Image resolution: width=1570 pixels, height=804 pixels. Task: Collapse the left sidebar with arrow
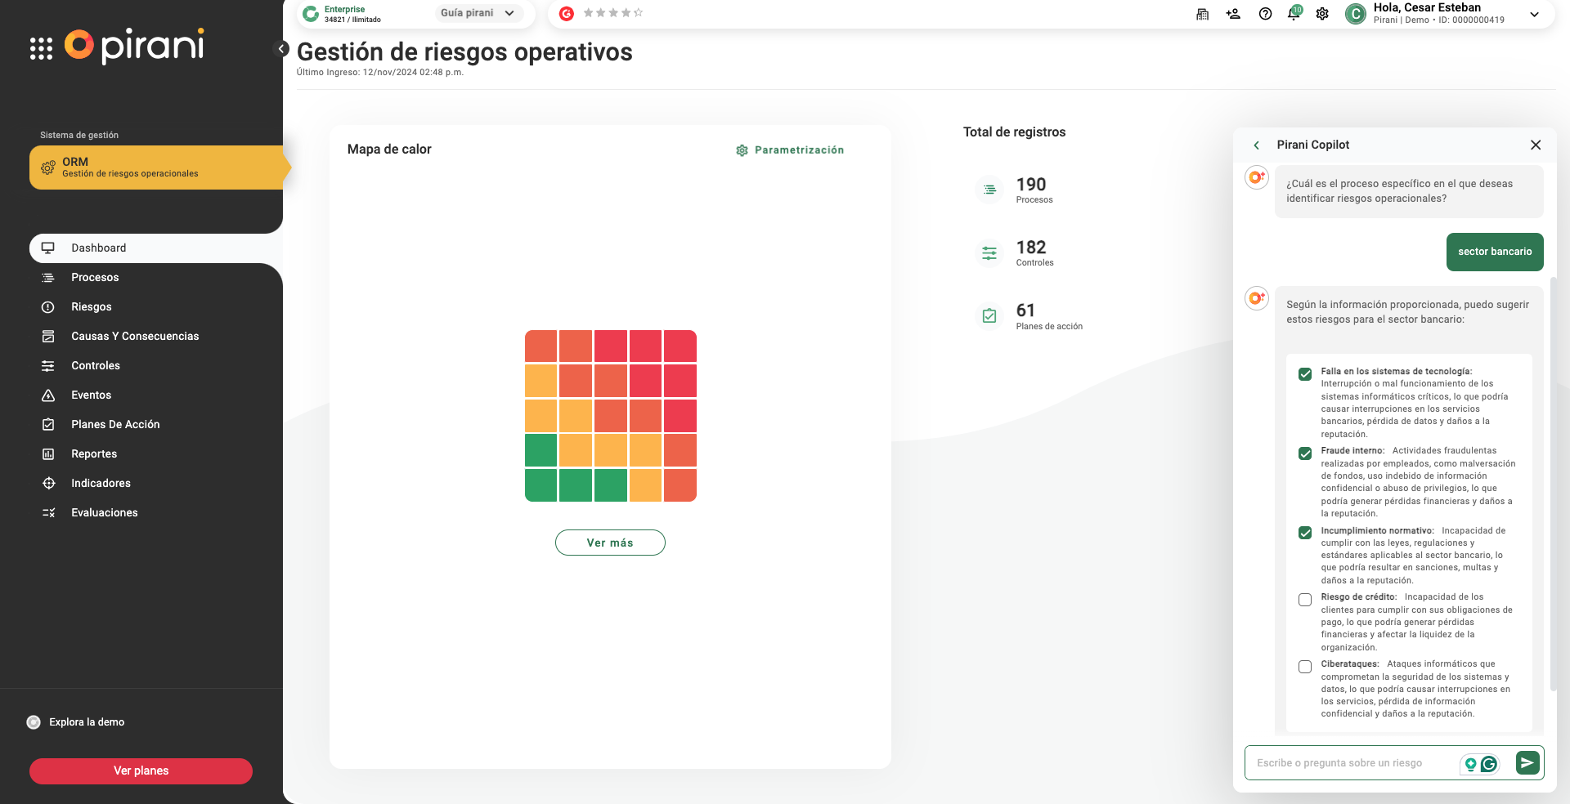tap(281, 49)
